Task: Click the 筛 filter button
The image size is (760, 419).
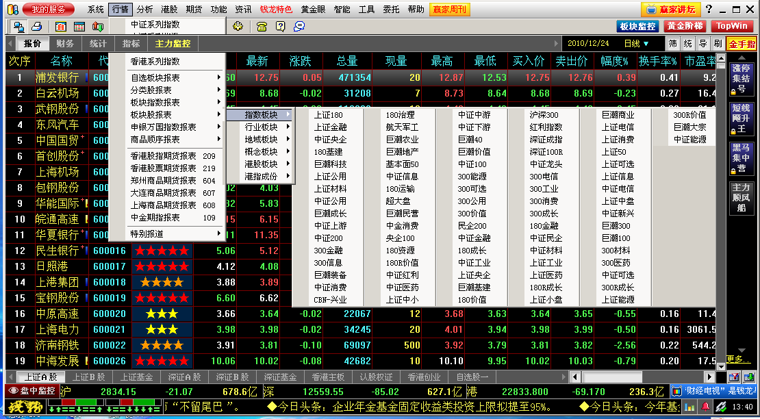Action: coord(673,44)
